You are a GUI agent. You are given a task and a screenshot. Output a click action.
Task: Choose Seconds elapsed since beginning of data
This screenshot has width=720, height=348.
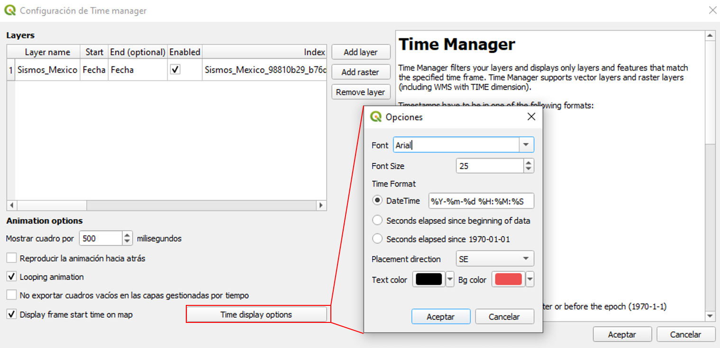[377, 221]
